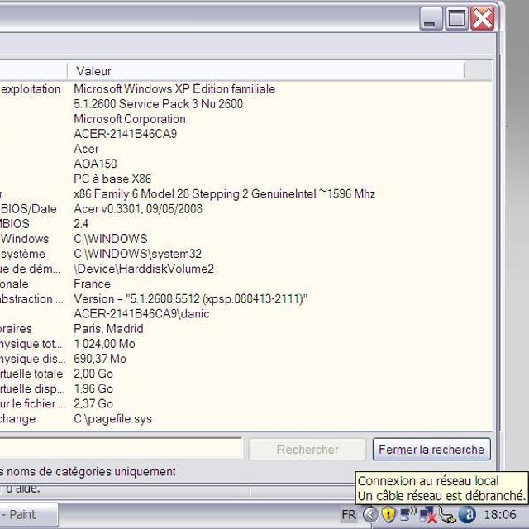Viewport: 529px width, 529px height.
Task: Switch to Paint in the taskbar
Action: [25, 514]
